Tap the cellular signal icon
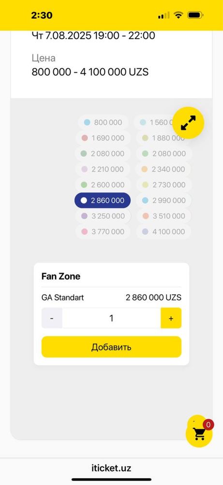Viewport: 223px width, 485px height. 164,15
